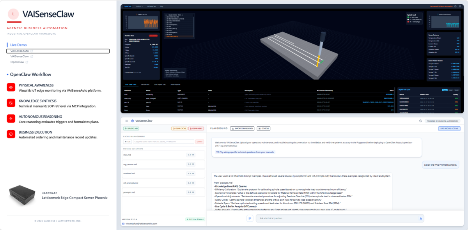Click the red High spindle load legend swatch

pyautogui.click(x=407, y=22)
